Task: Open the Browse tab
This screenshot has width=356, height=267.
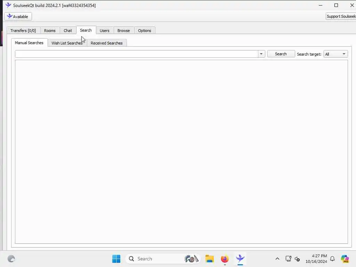Action: coord(124,31)
